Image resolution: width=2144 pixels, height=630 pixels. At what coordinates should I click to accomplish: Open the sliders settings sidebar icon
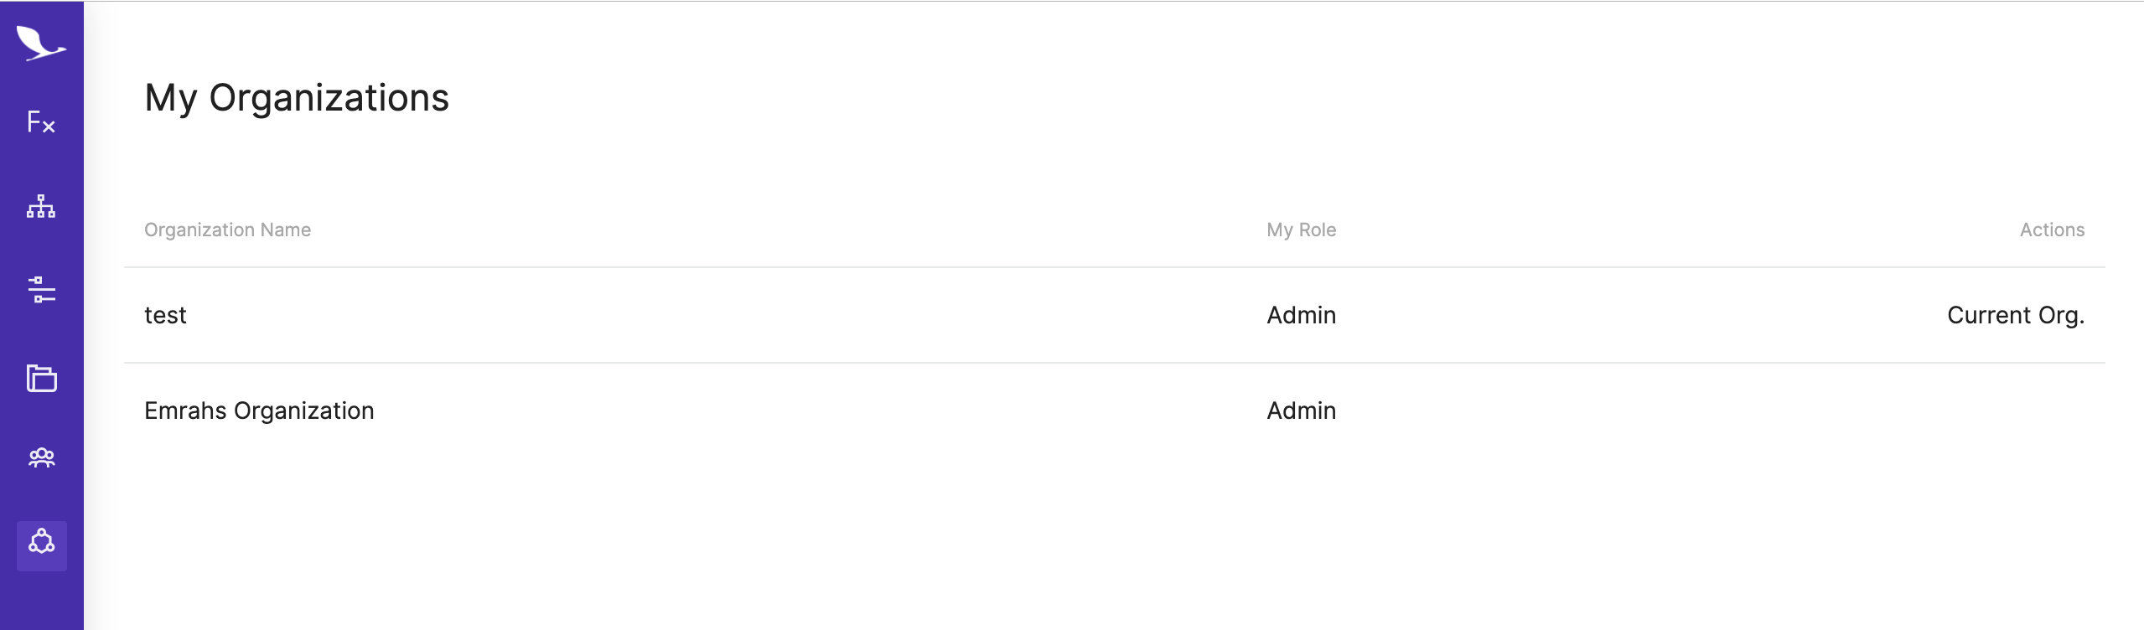pos(41,290)
